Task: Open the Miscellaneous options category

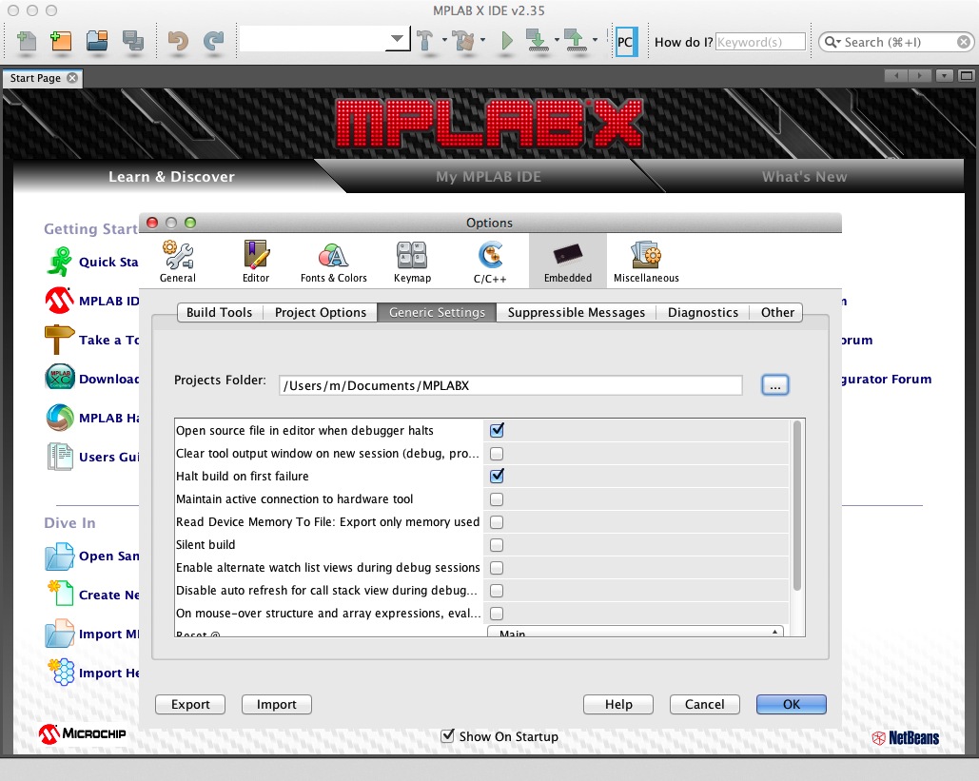Action: [646, 261]
